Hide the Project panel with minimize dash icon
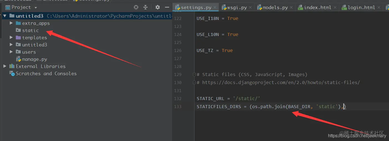This screenshot has height=141, width=389. coord(167,7)
